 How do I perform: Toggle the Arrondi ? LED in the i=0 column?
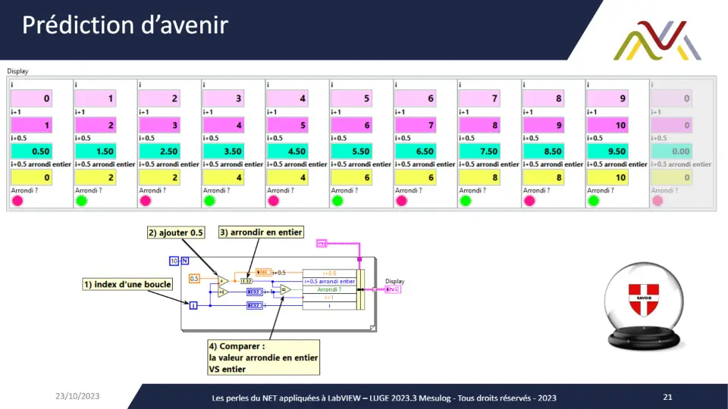(x=17, y=201)
